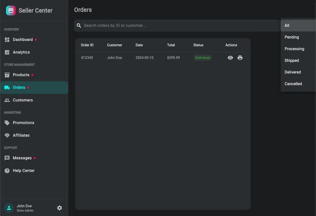Filter orders by Cancelled status
Screen dimensions: 316x216
[x=293, y=84]
